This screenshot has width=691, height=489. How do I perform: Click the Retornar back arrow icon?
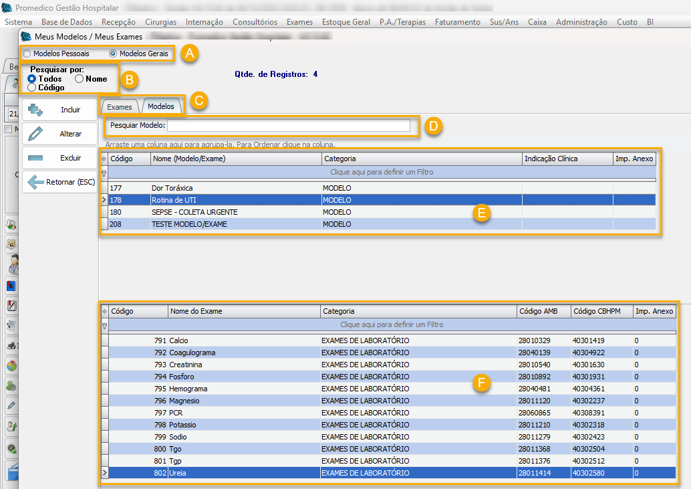point(36,182)
